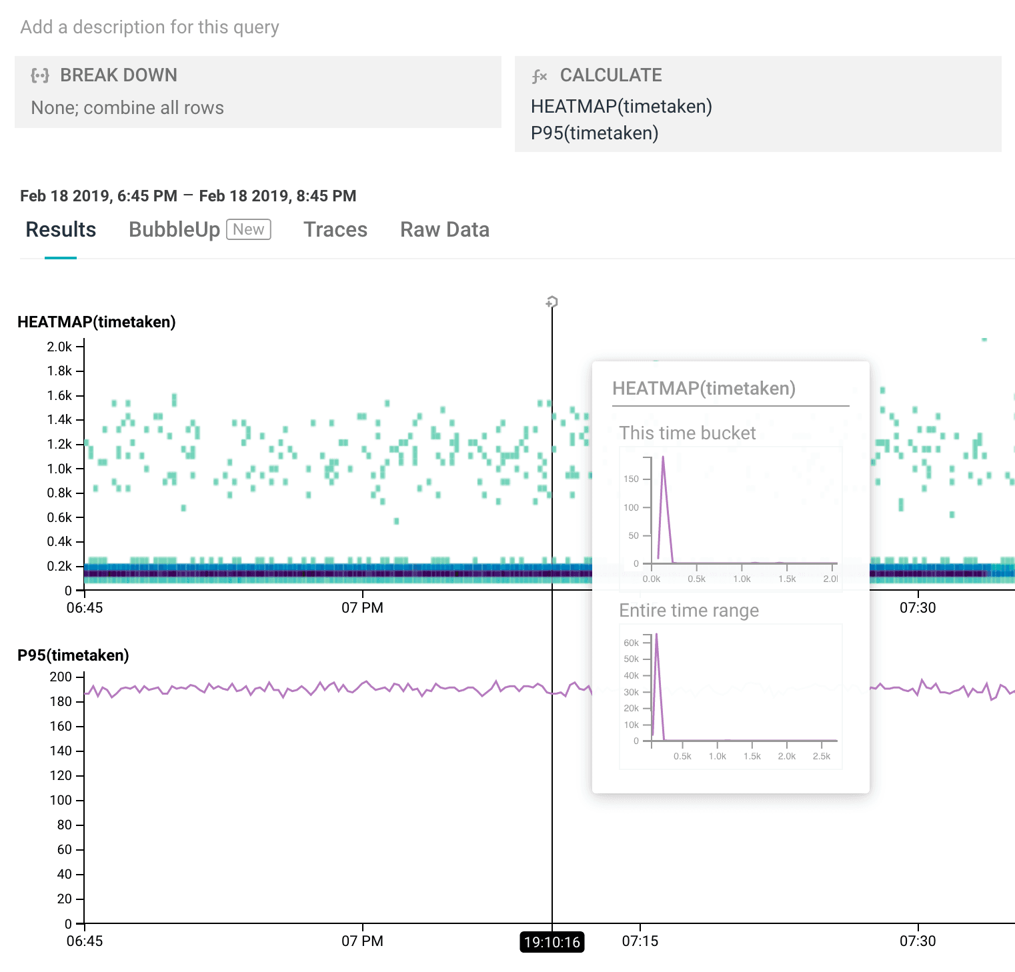This screenshot has width=1015, height=972.
Task: Click the New badge beside BubbleUp
Action: pyautogui.click(x=248, y=229)
